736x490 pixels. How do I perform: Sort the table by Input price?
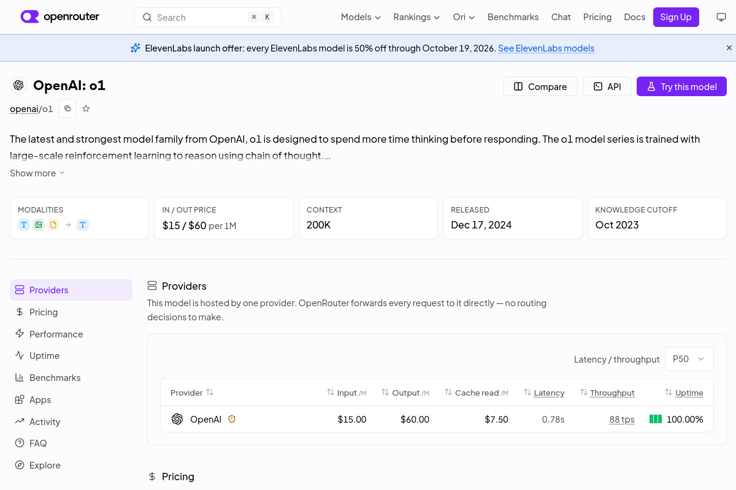pos(347,393)
